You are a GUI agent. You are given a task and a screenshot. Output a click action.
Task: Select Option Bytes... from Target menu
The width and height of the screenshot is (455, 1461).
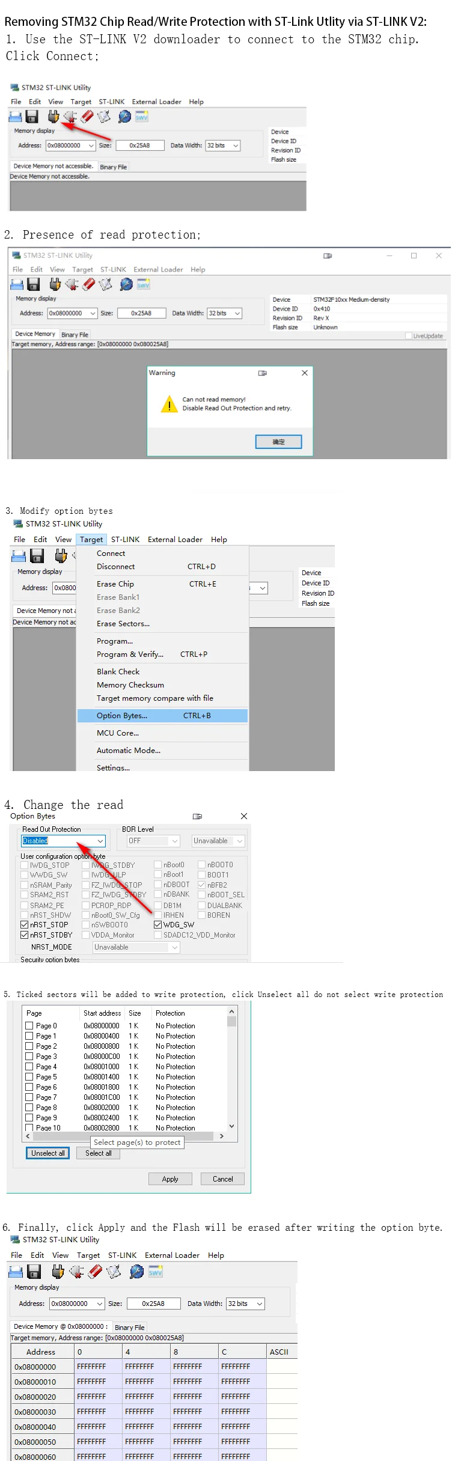click(x=122, y=715)
